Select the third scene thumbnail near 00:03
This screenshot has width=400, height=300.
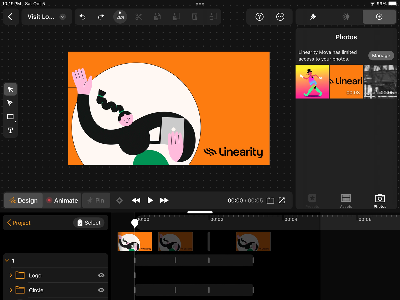253,242
